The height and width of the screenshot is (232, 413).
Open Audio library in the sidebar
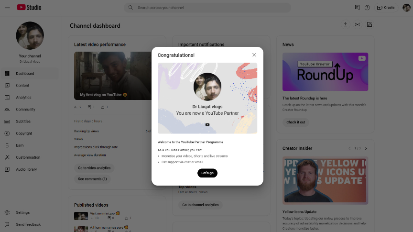point(30,169)
